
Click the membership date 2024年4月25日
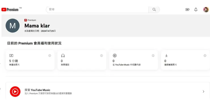(x=48, y=31)
